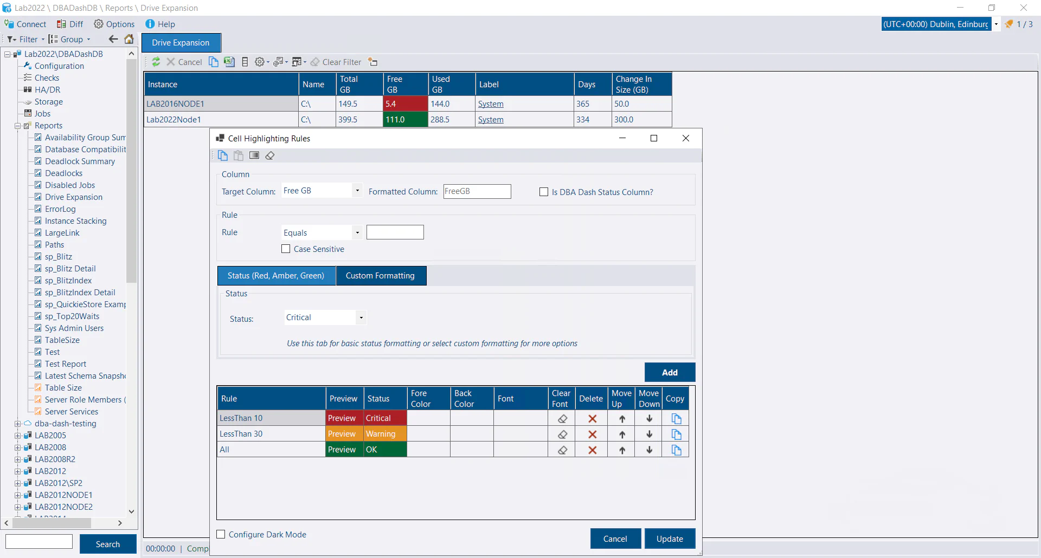The image size is (1041, 558).
Task: Click the new window icon after Clear Filter
Action: pos(372,62)
